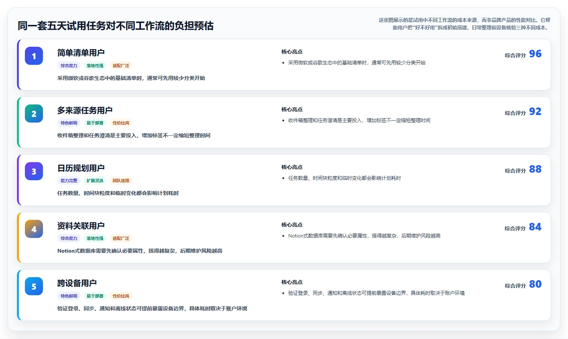Screen dimensions: 568x339
Task: Click 资料关联用户 description below its tags
Action: point(140,251)
